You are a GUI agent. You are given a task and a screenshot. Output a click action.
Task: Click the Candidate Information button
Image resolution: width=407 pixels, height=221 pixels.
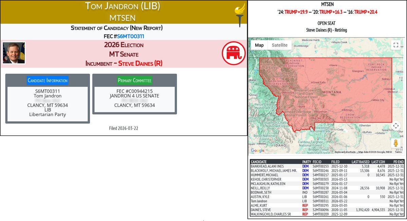(x=48, y=80)
